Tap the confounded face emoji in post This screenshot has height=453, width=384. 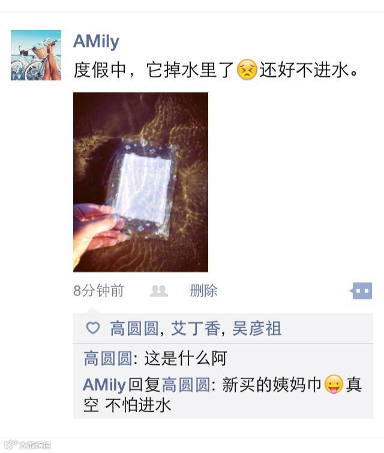[x=247, y=70]
